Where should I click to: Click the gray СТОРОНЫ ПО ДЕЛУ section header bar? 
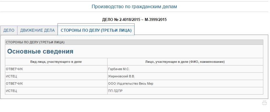[x=134, y=42]
